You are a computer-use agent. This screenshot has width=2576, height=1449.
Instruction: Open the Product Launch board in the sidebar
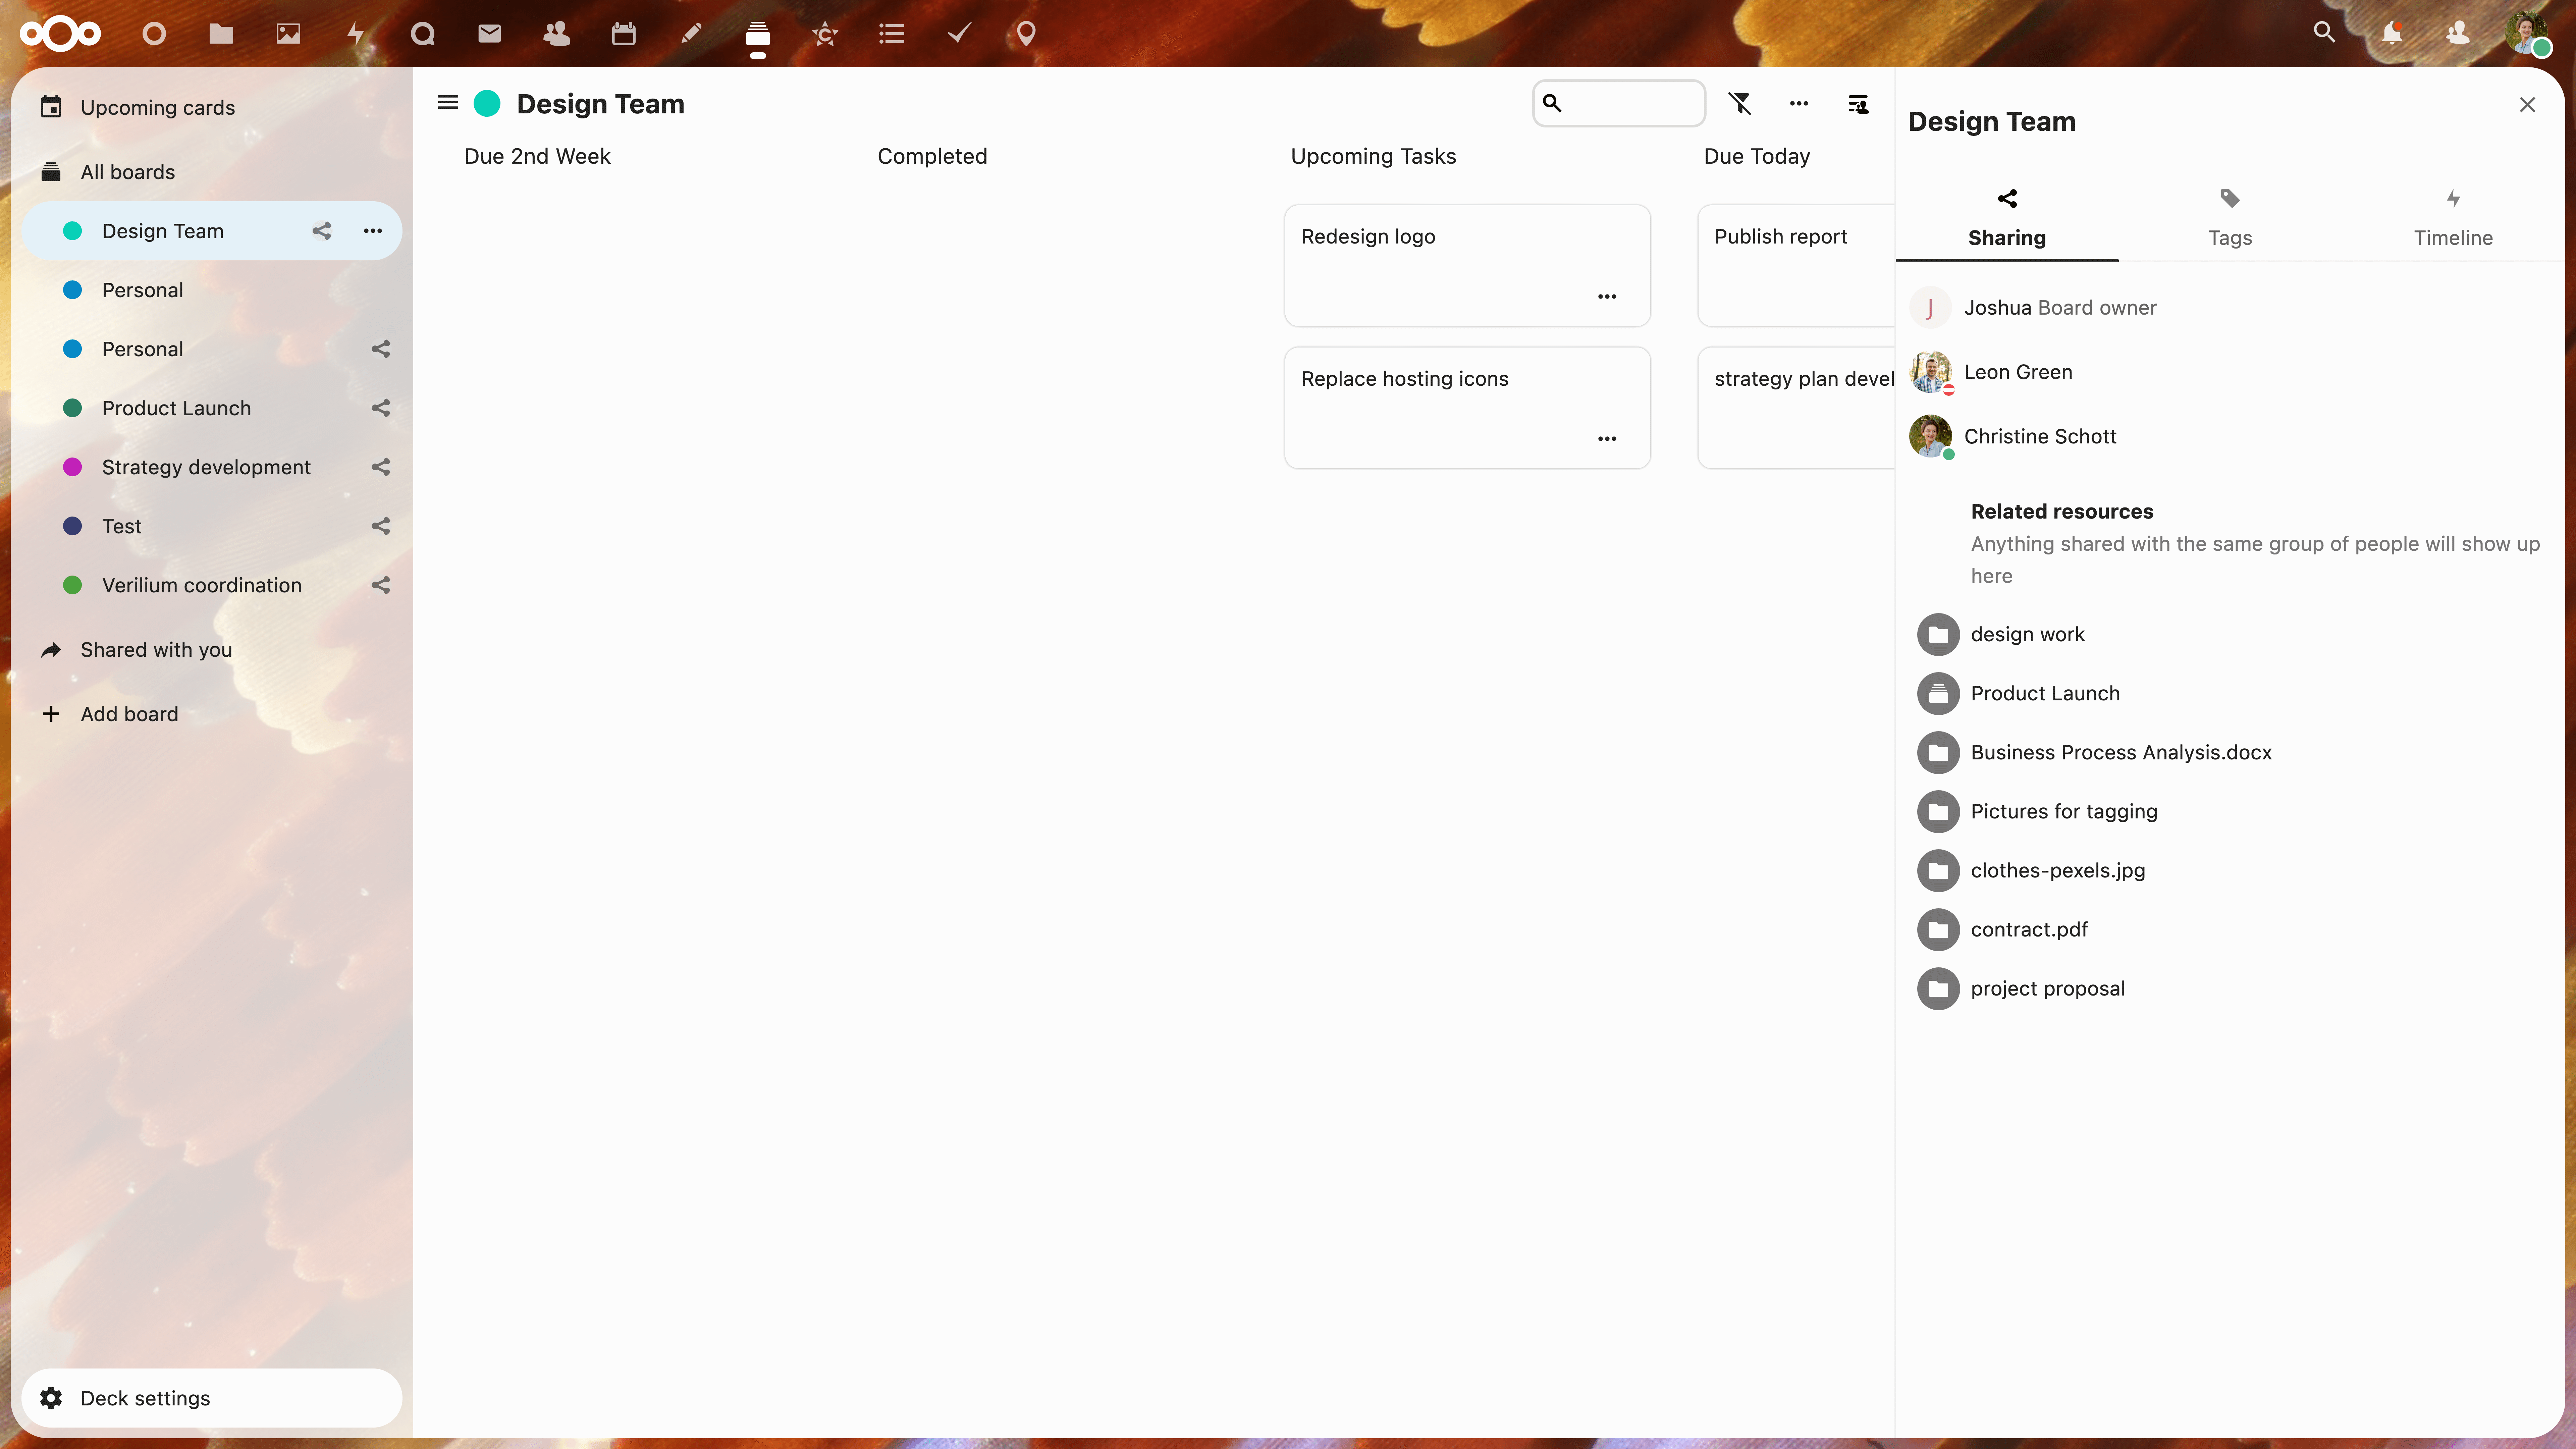212,408
